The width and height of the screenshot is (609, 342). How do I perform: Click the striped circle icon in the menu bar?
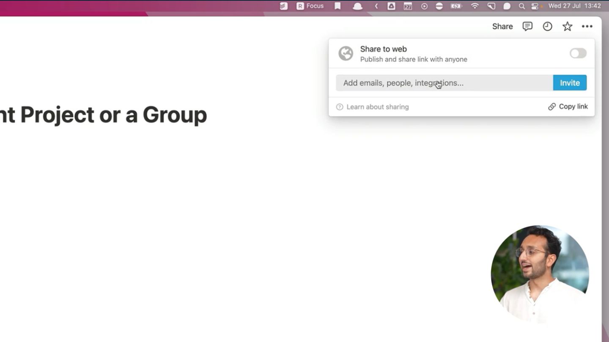click(439, 6)
